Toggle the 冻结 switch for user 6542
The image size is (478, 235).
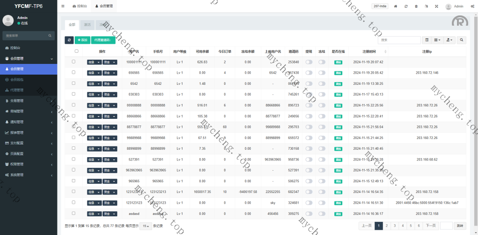click(322, 83)
